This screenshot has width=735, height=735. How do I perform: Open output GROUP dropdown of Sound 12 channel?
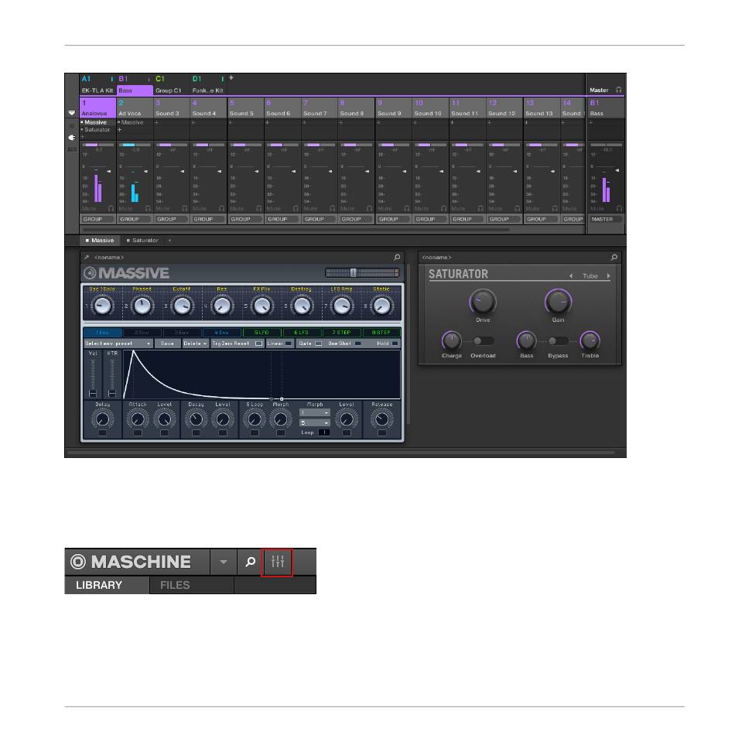[x=504, y=219]
